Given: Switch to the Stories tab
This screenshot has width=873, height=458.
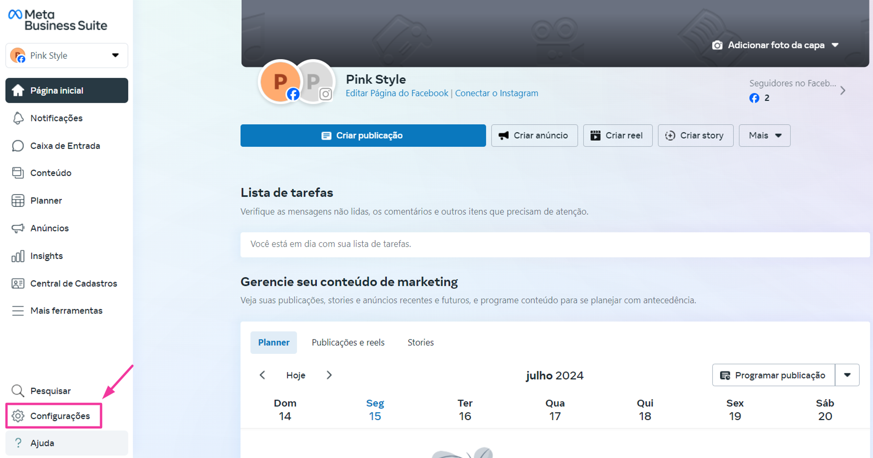Looking at the screenshot, I should tap(420, 343).
